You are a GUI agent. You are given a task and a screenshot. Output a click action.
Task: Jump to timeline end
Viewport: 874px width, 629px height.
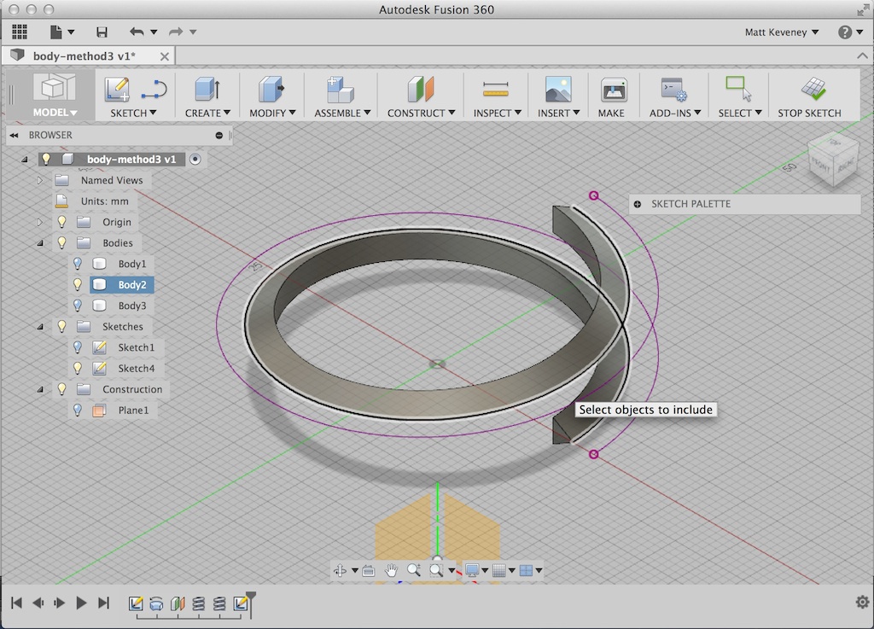[103, 603]
